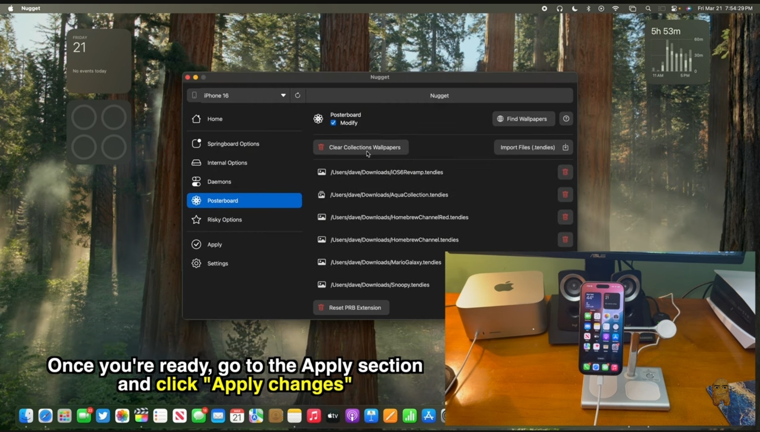760x432 pixels.
Task: Click the Springboard Options icon
Action: coord(196,144)
